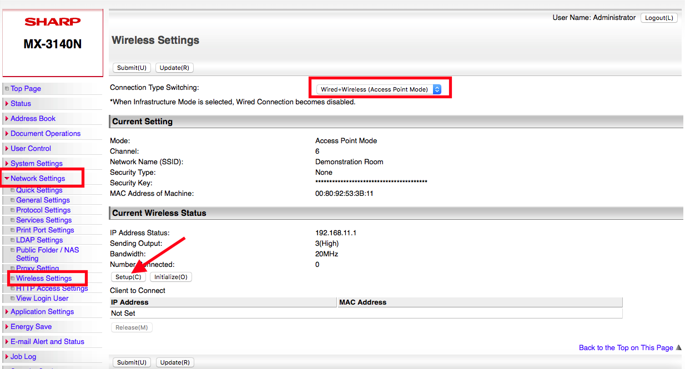Open Energy Save menu item
This screenshot has height=369, width=685.
tap(31, 327)
